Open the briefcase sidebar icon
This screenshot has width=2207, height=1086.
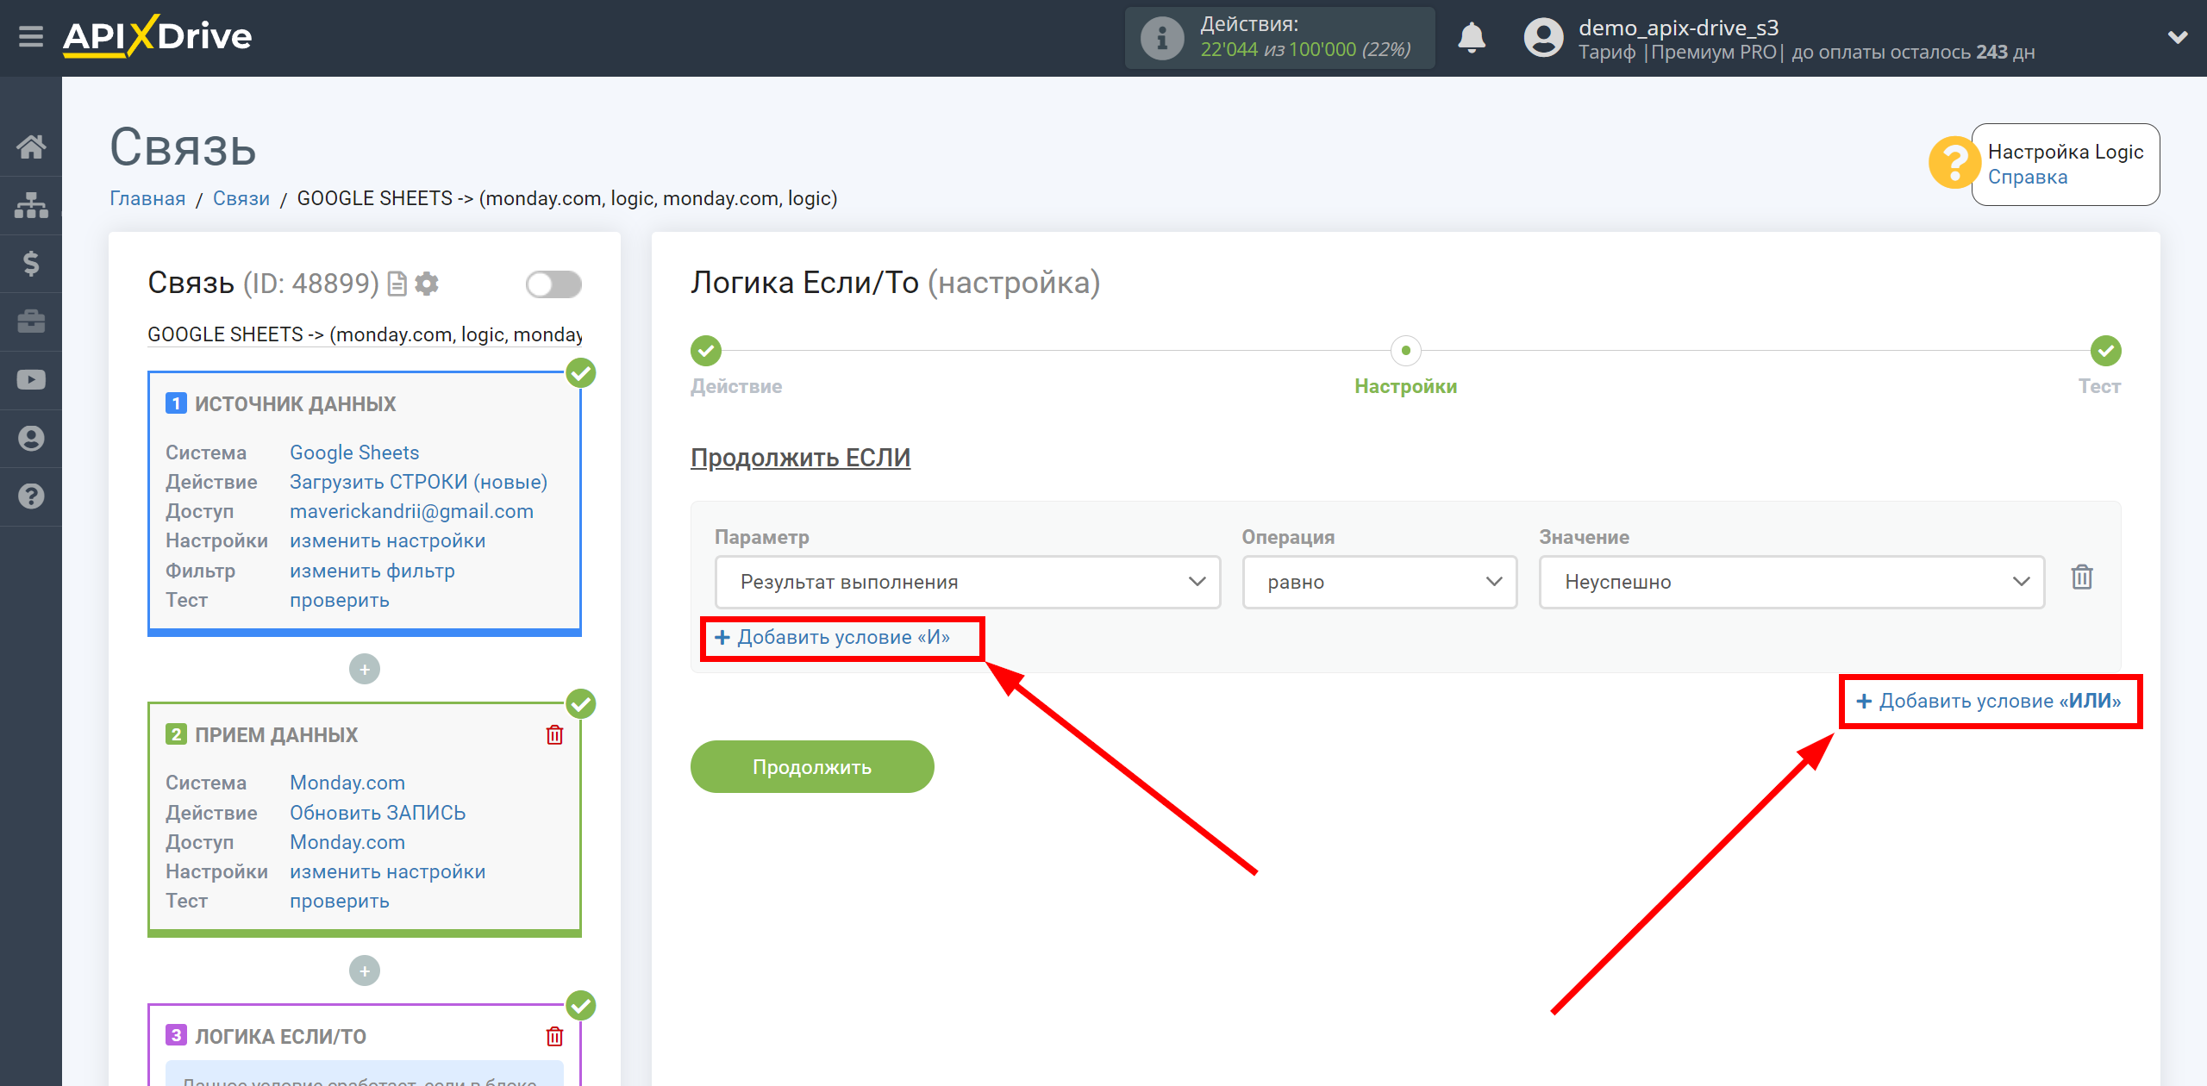31,321
